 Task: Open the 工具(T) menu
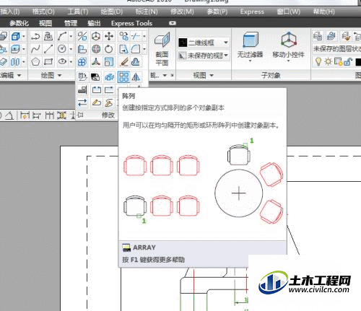tap(78, 12)
